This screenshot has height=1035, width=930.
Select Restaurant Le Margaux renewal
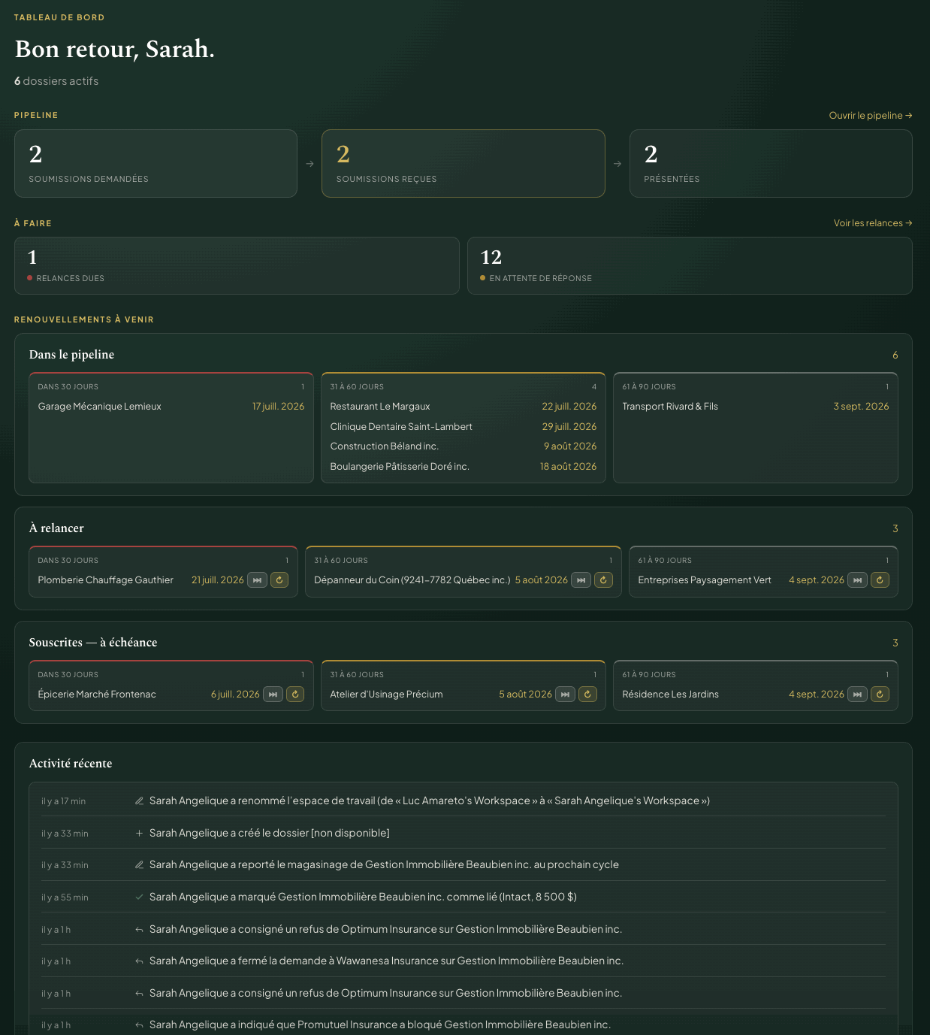[x=463, y=407]
